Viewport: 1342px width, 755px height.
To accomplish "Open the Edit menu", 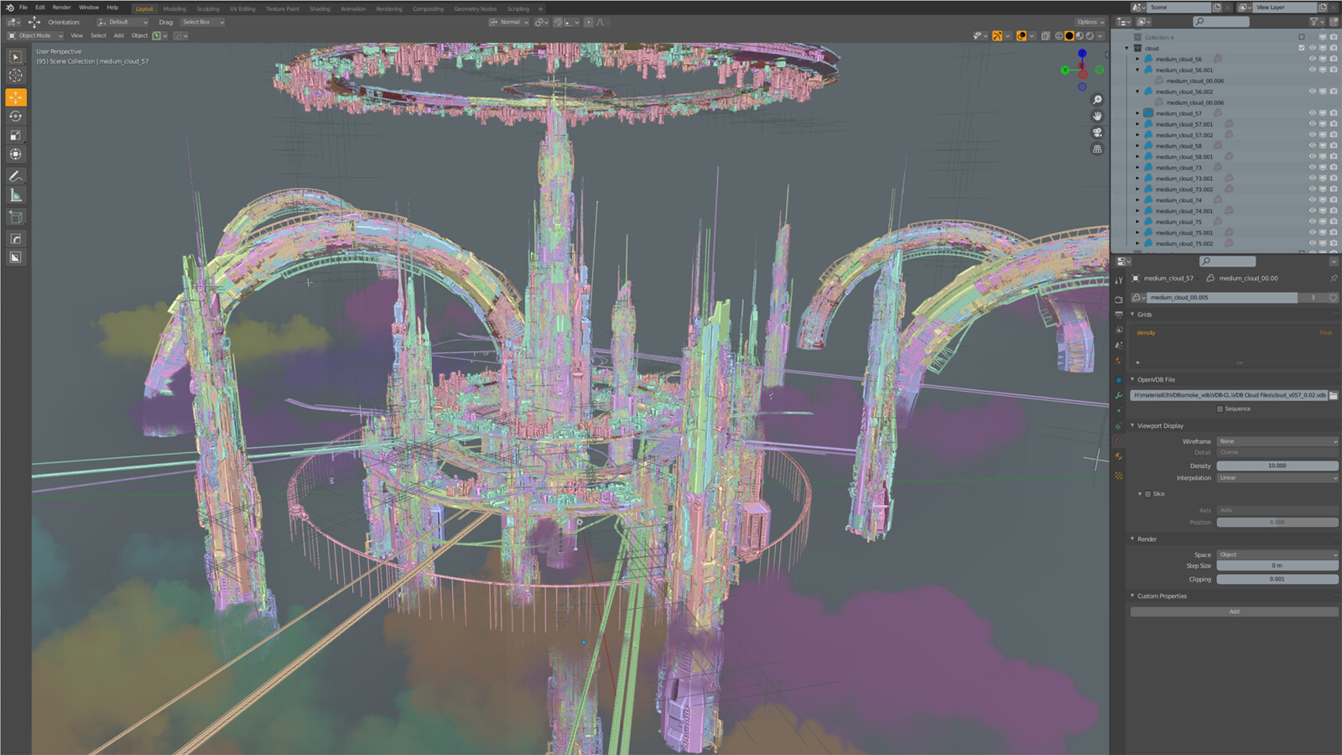I will click(x=40, y=8).
